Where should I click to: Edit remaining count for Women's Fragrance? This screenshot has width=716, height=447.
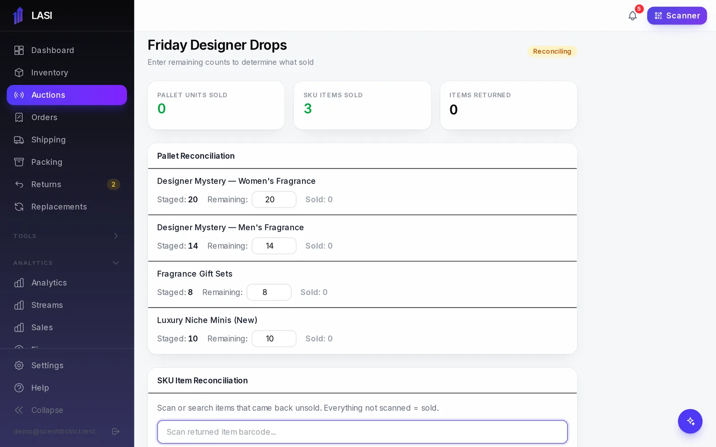(274, 199)
